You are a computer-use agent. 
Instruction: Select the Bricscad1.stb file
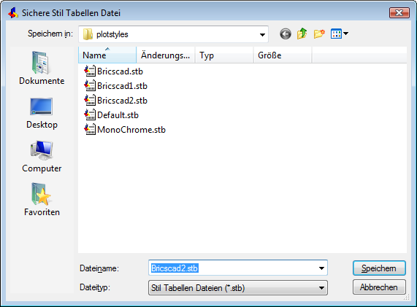point(115,86)
